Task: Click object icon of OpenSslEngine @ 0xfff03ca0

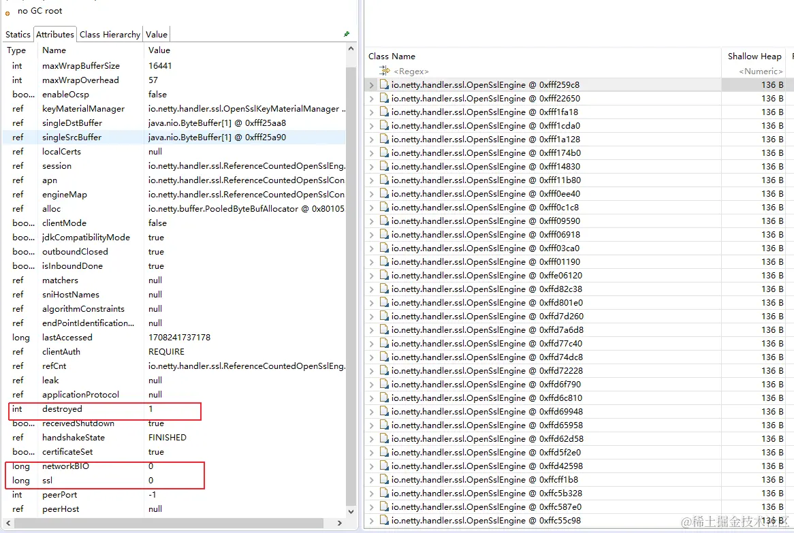Action: tap(384, 248)
